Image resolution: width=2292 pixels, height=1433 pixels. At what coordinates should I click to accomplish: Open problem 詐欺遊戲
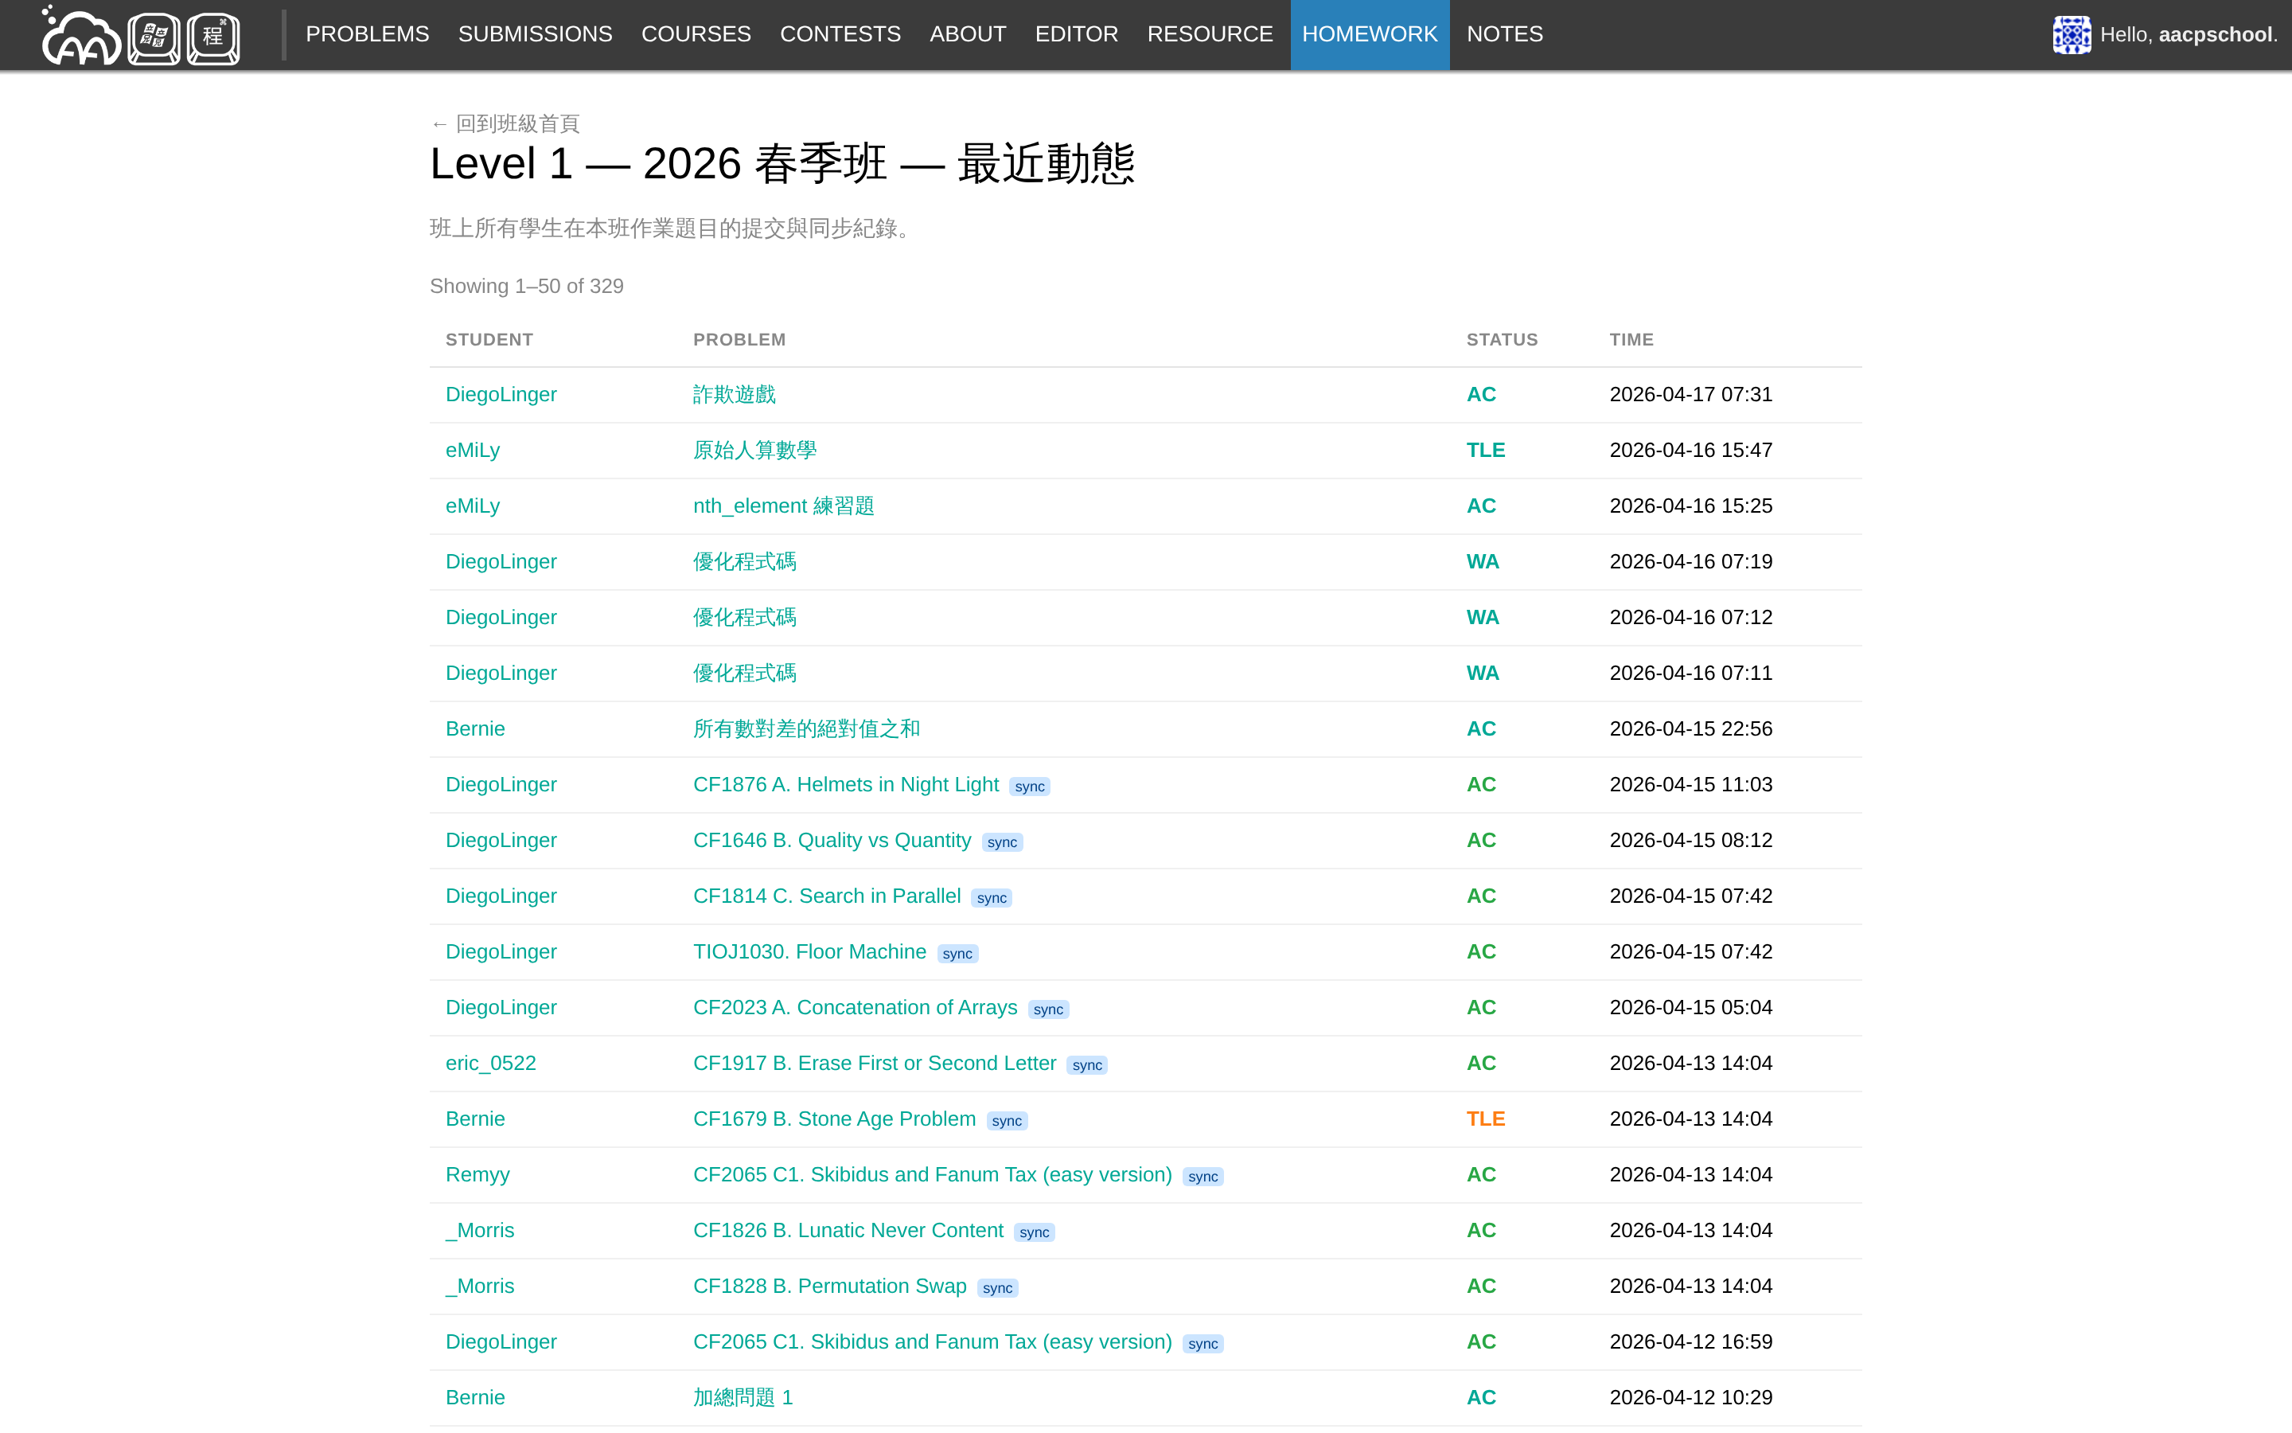pyautogui.click(x=734, y=394)
